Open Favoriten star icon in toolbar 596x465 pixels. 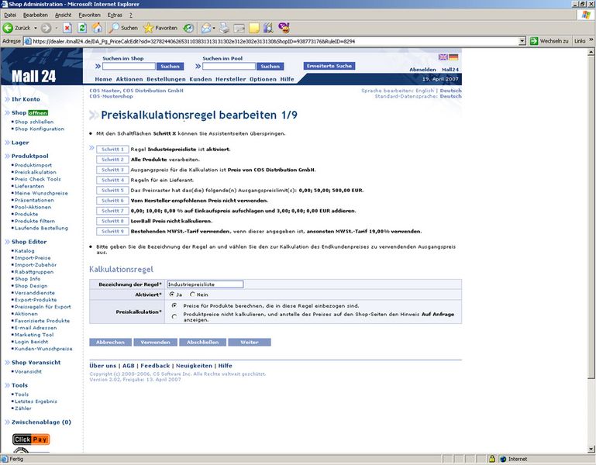148,28
